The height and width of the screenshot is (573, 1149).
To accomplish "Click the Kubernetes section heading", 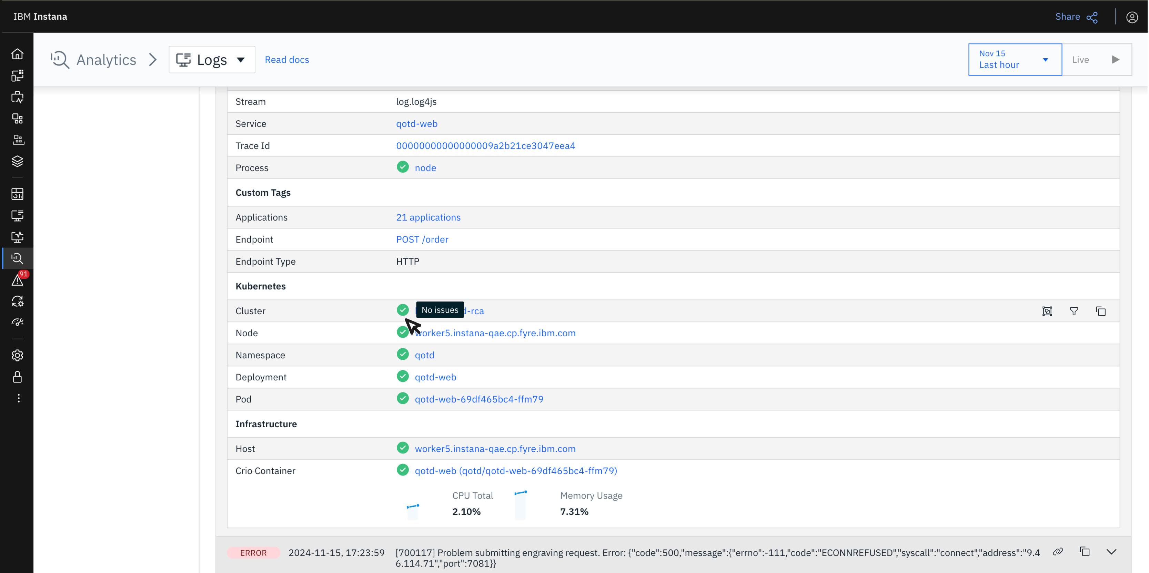I will point(261,286).
